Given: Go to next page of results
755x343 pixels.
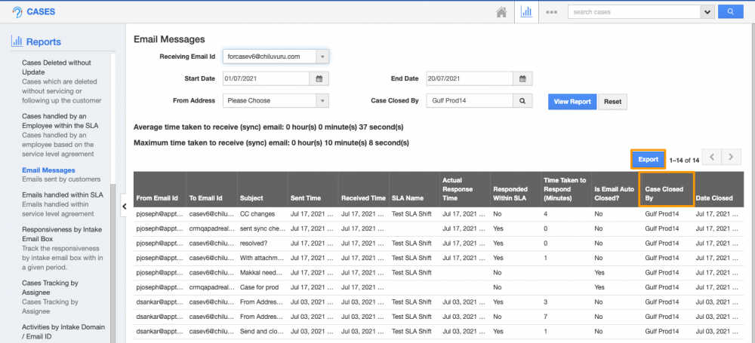Looking at the screenshot, I should pos(732,157).
